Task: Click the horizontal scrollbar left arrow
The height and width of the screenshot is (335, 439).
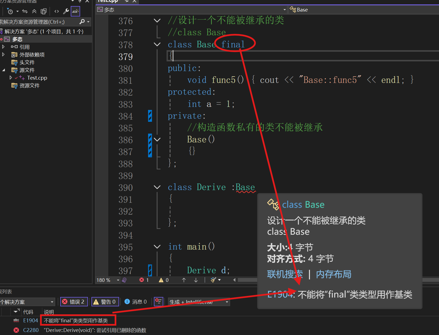Action: [x=235, y=280]
